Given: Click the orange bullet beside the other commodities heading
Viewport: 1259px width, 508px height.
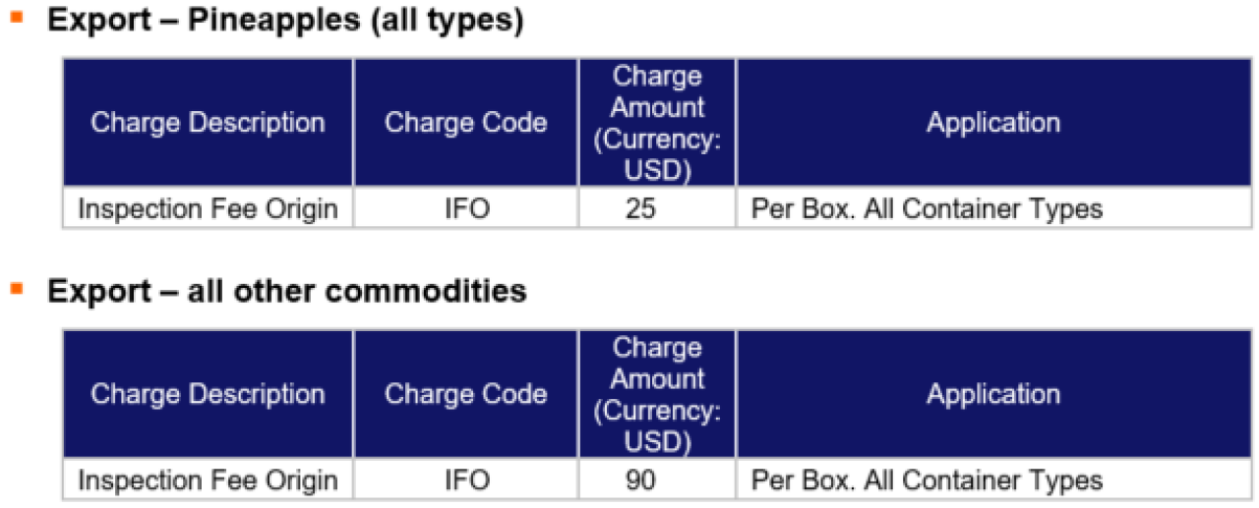Looking at the screenshot, I should click(16, 288).
